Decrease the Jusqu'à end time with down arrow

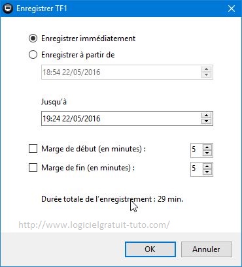pos(206,121)
